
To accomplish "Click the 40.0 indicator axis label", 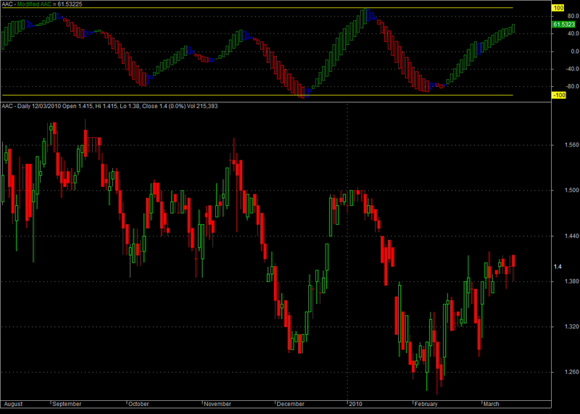I will (573, 33).
